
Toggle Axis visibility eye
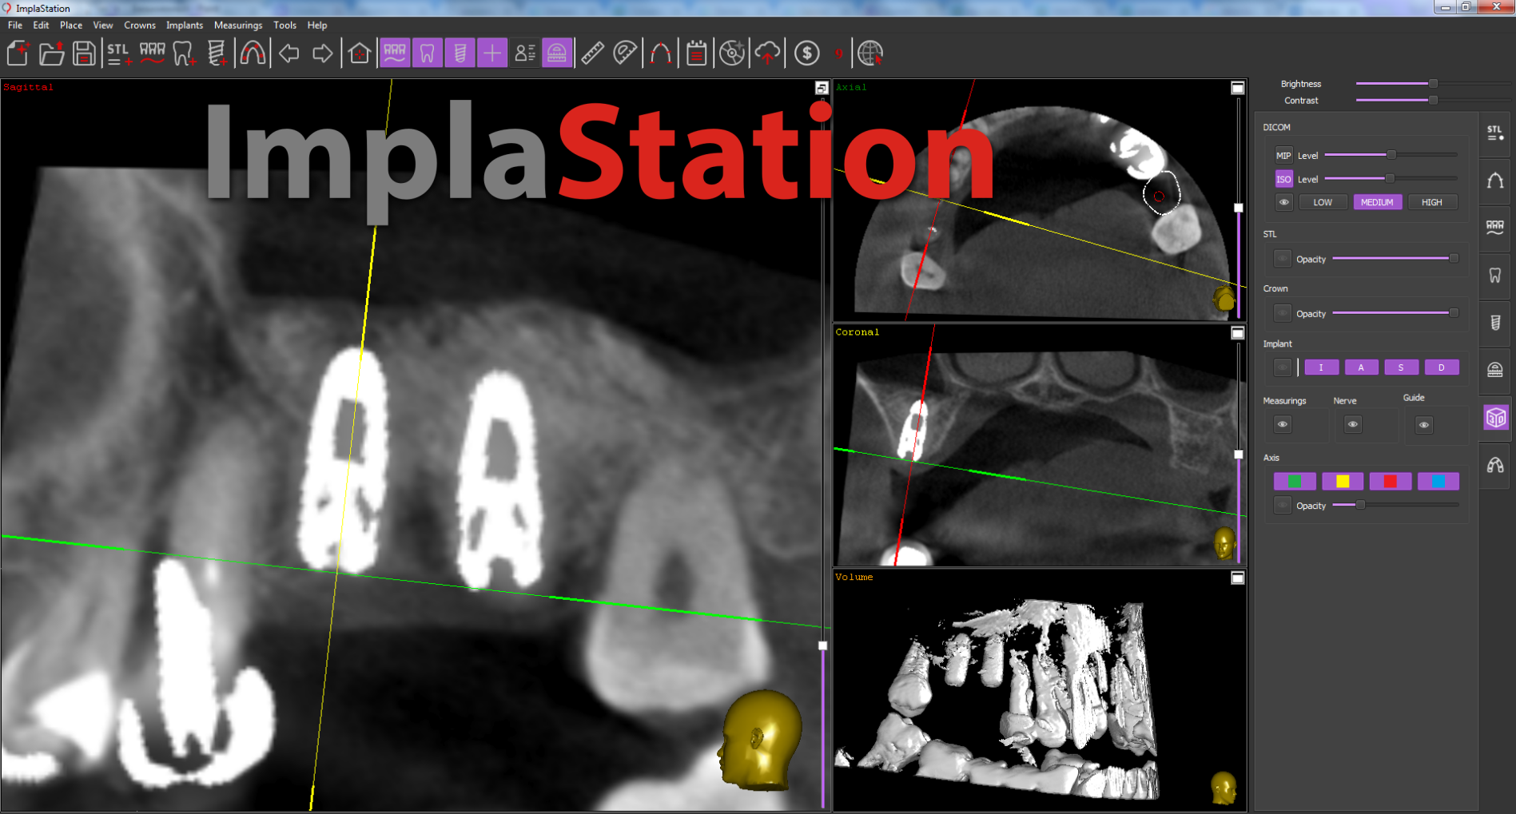click(x=1282, y=505)
